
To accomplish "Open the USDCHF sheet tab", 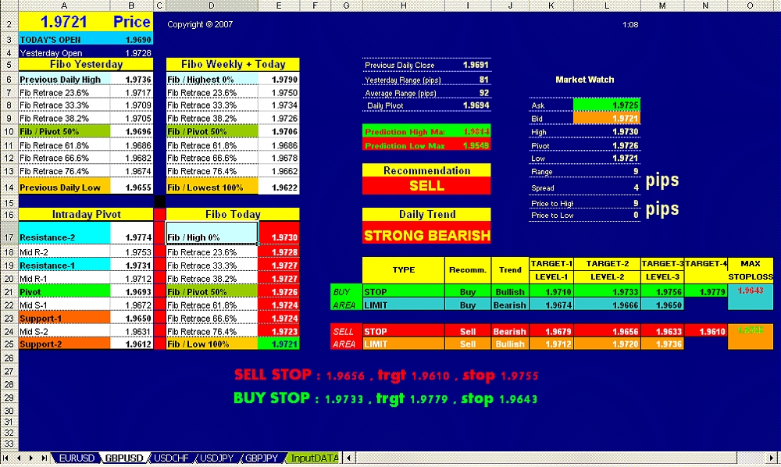I will pos(170,458).
